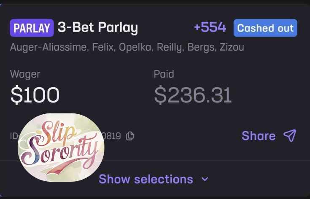Click the $236.31 paid amount
The height and width of the screenshot is (199, 310).
pyautogui.click(x=193, y=95)
